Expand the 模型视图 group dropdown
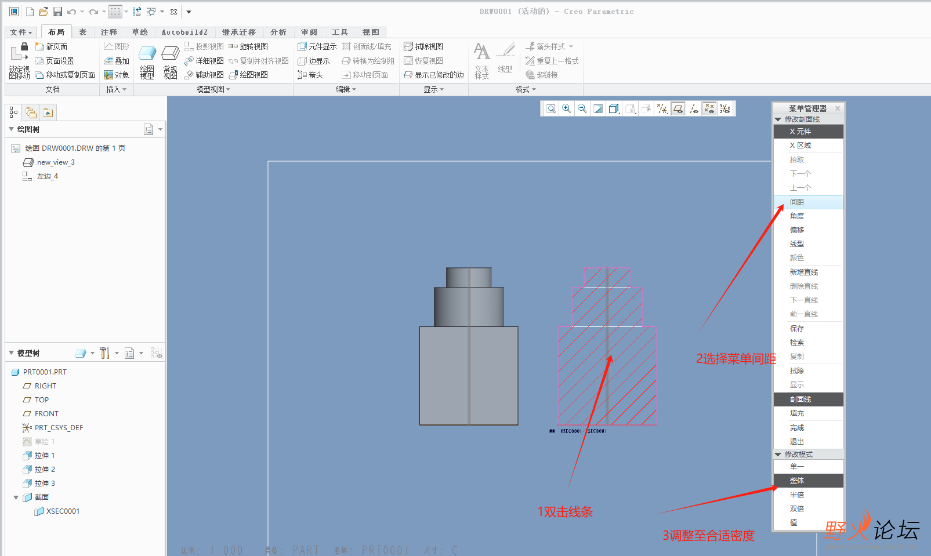Viewport: 931px width, 556px height. (x=213, y=89)
